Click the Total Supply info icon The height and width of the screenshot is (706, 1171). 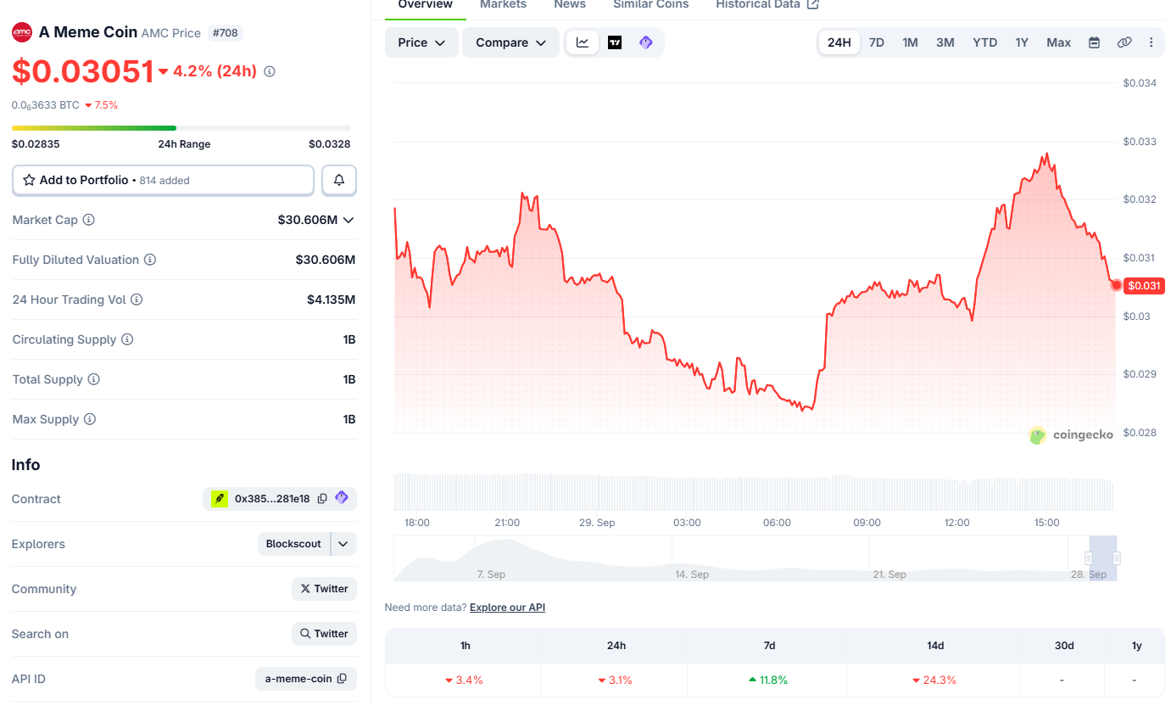pos(94,379)
